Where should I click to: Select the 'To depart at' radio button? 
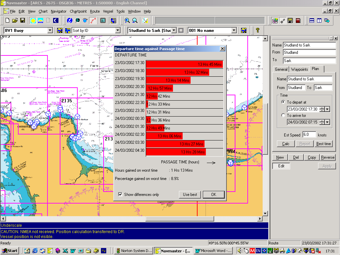click(283, 102)
